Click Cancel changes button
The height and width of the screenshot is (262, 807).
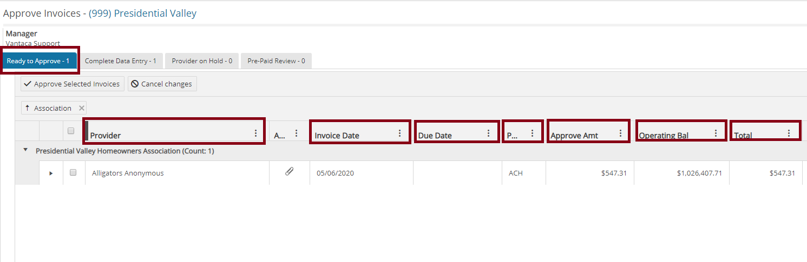162,84
